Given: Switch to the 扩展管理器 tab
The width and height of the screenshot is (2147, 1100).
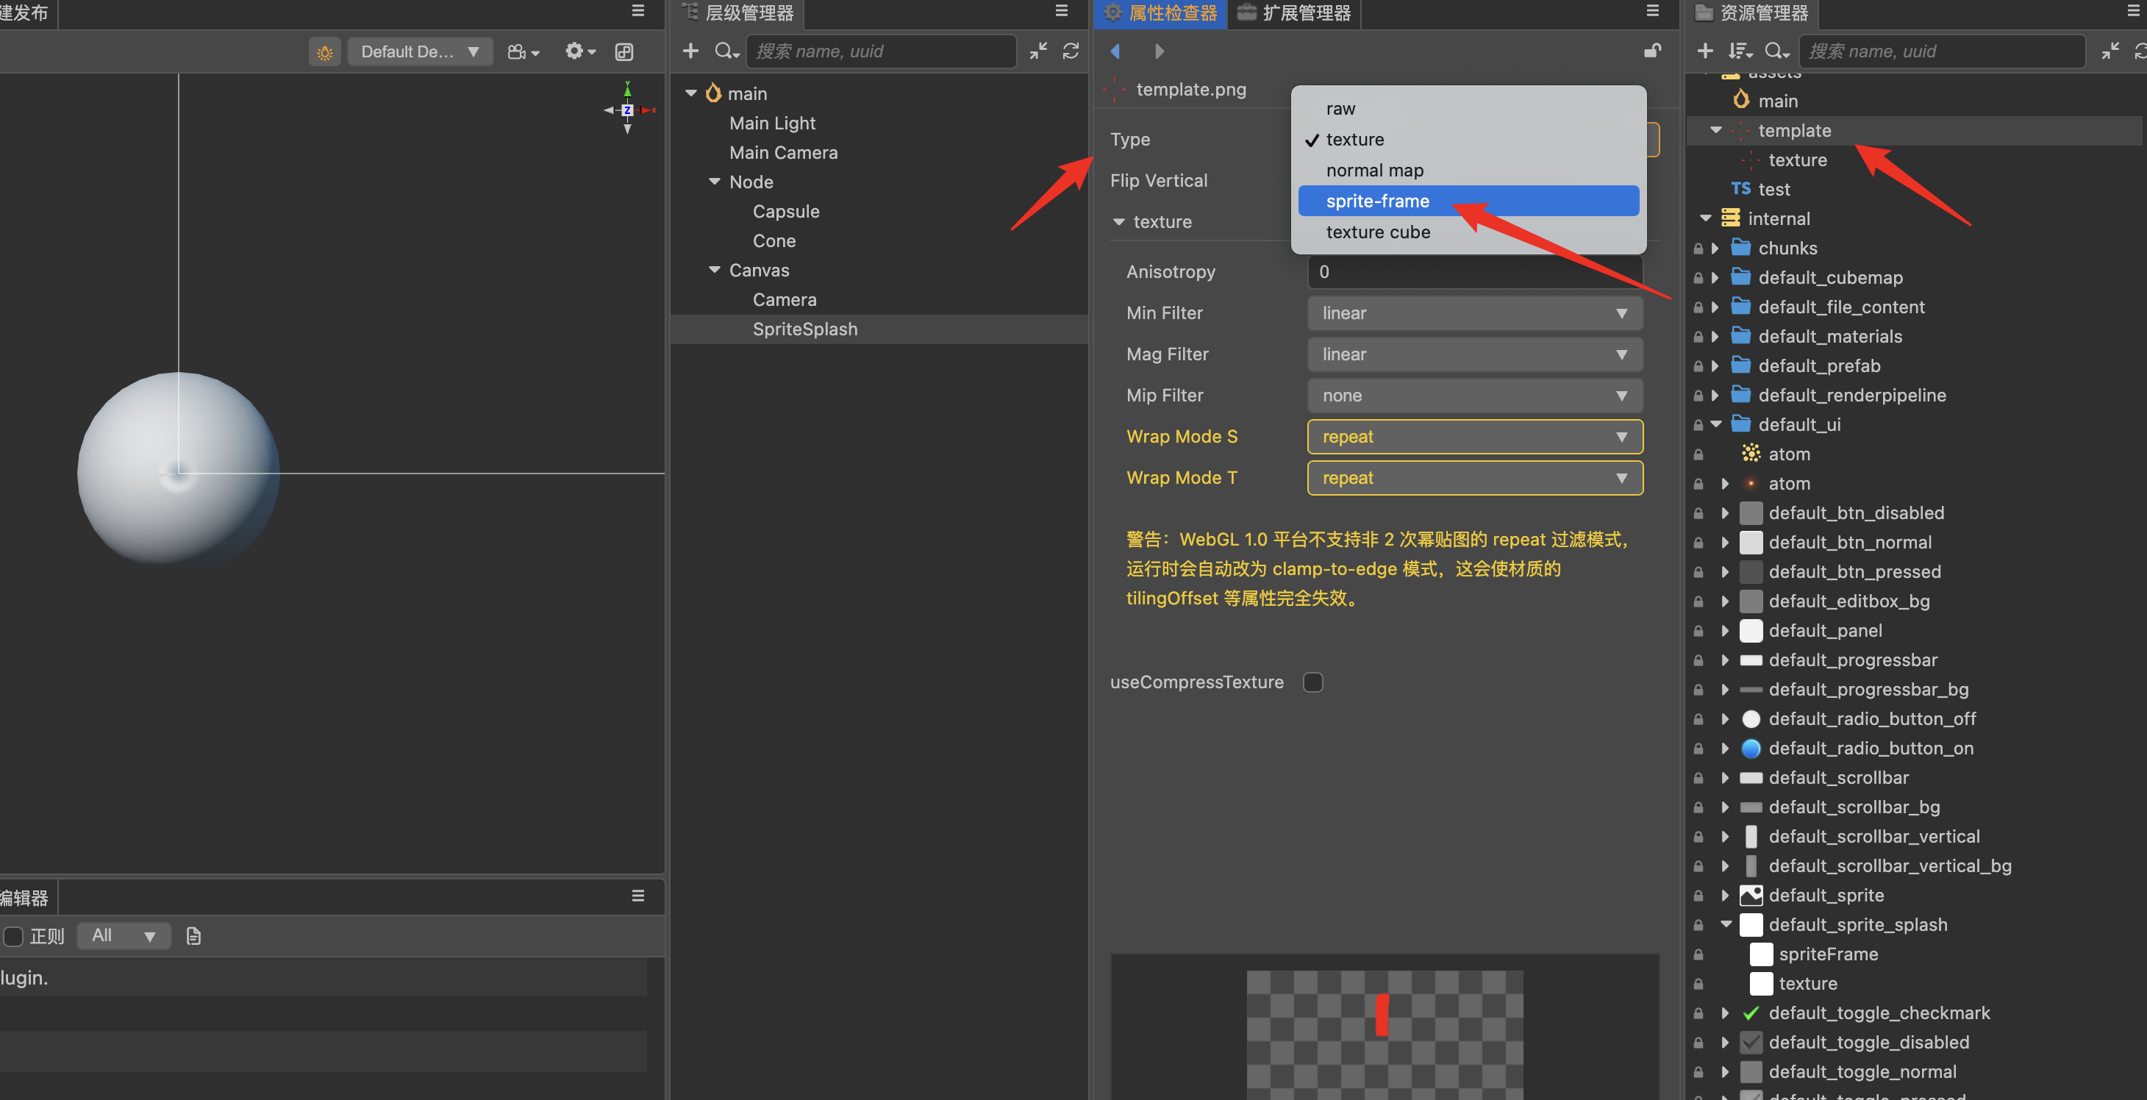Looking at the screenshot, I should click(x=1294, y=13).
